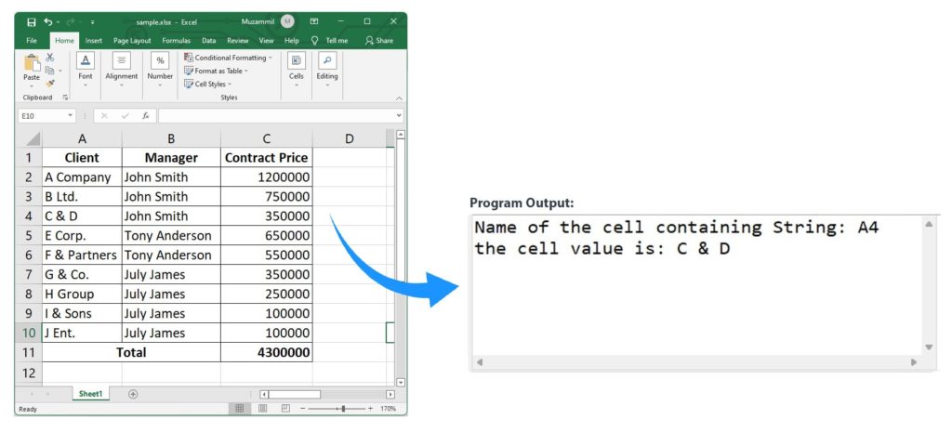Toggle the Ribbon Display Options button
The image size is (952, 432).
pyautogui.click(x=313, y=21)
